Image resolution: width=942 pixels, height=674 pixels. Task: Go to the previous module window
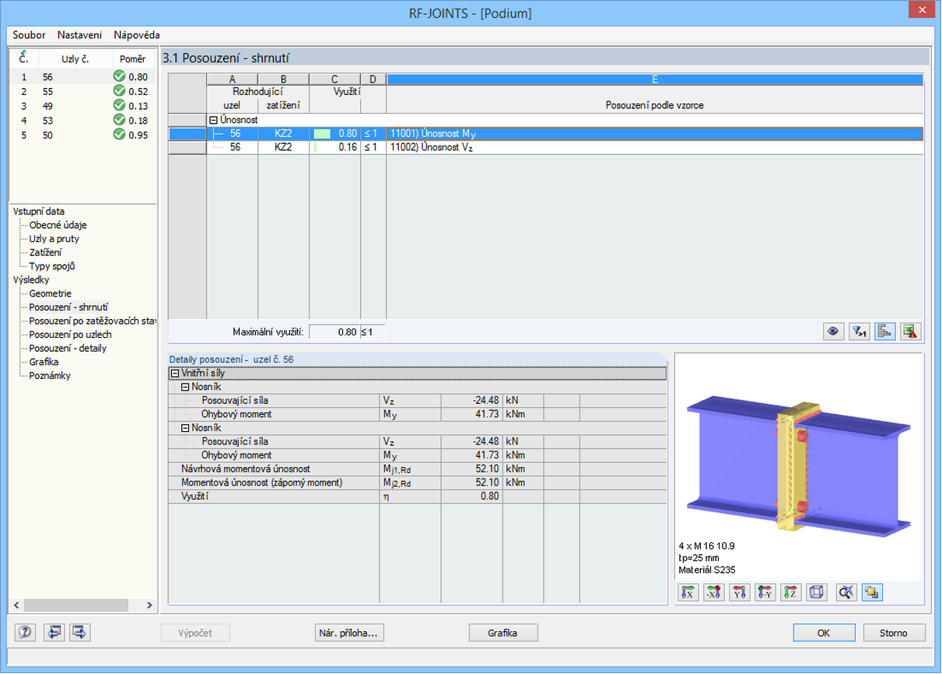click(x=54, y=633)
